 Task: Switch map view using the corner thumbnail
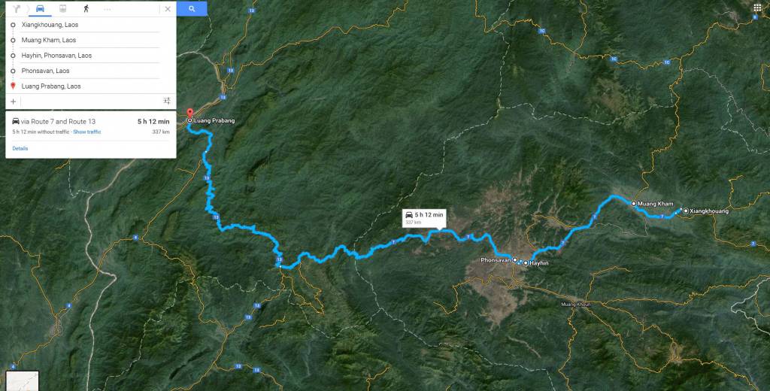[x=22, y=380]
